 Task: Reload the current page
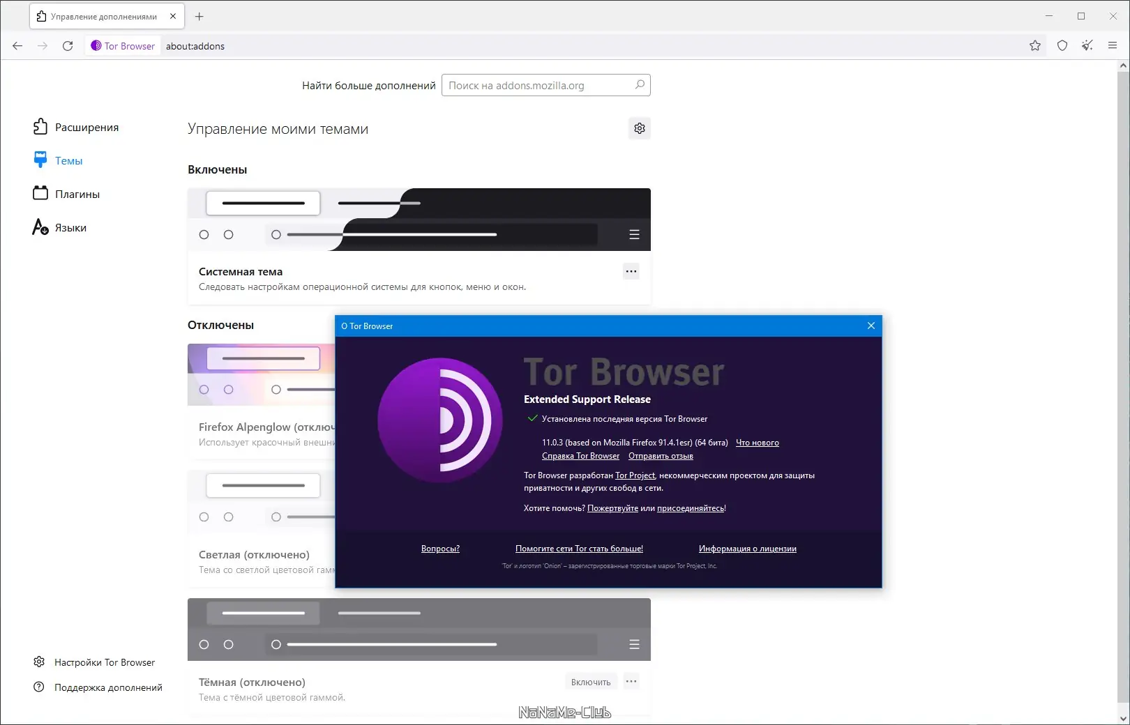point(68,46)
